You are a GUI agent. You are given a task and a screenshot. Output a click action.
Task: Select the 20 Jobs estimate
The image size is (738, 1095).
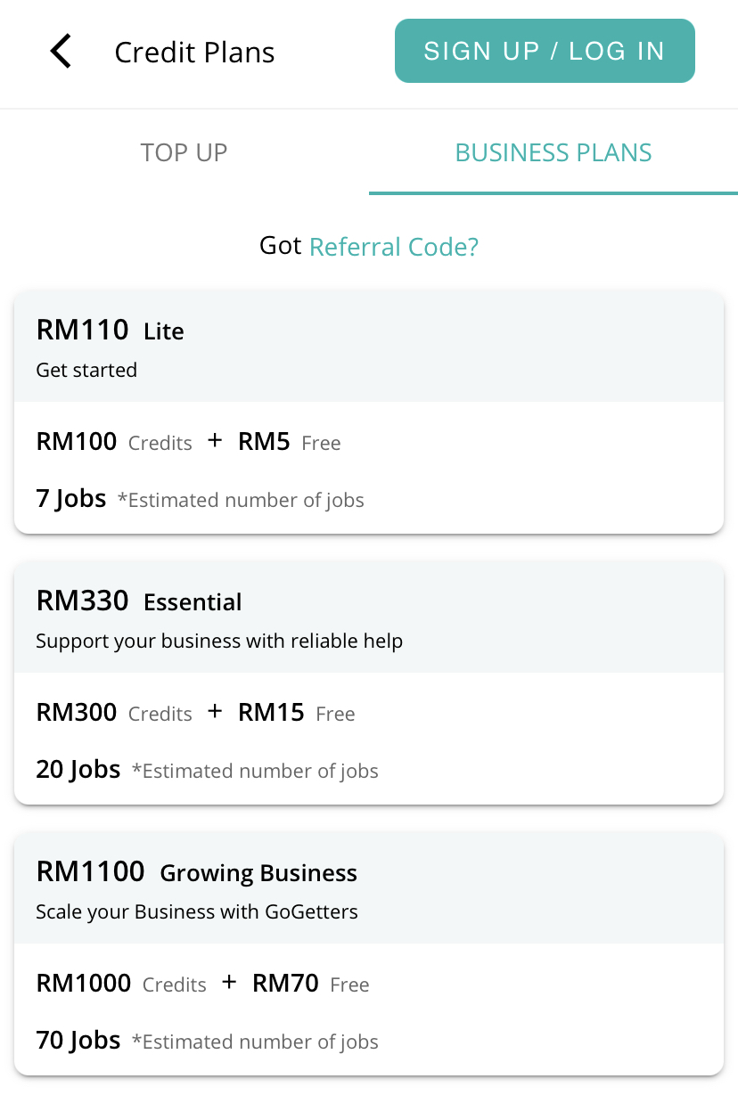[x=78, y=770]
